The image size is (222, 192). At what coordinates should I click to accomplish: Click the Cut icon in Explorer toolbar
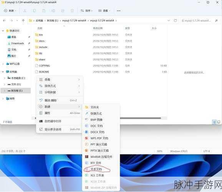(25, 11)
